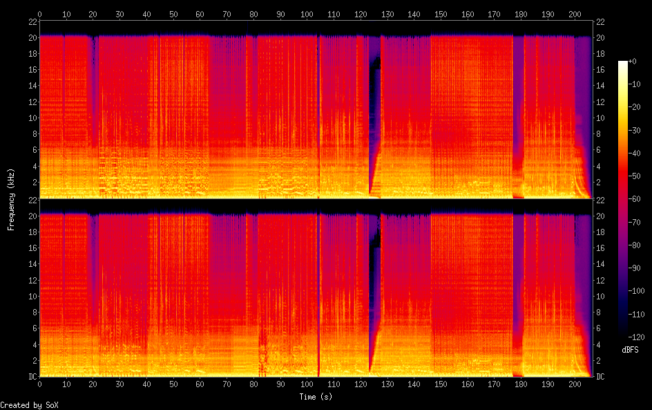Click "0" on the bottom time axis

39,384
